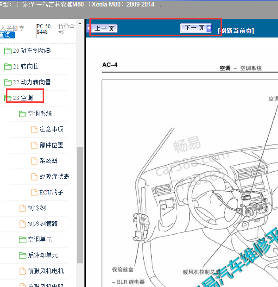The image size is (278, 287).
Task: Click right arrow icon on 下一页 button
Action: 208,28
